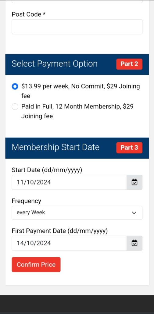Click the '12 Month Membership' option label text

click(x=88, y=106)
